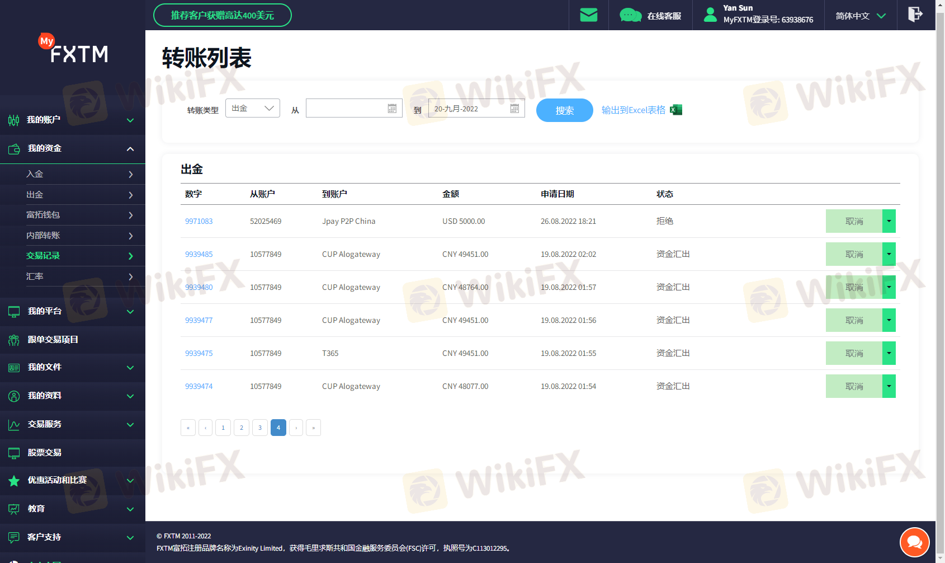945x563 pixels.
Task: Click the 教育 presentation board icon
Action: (x=14, y=509)
